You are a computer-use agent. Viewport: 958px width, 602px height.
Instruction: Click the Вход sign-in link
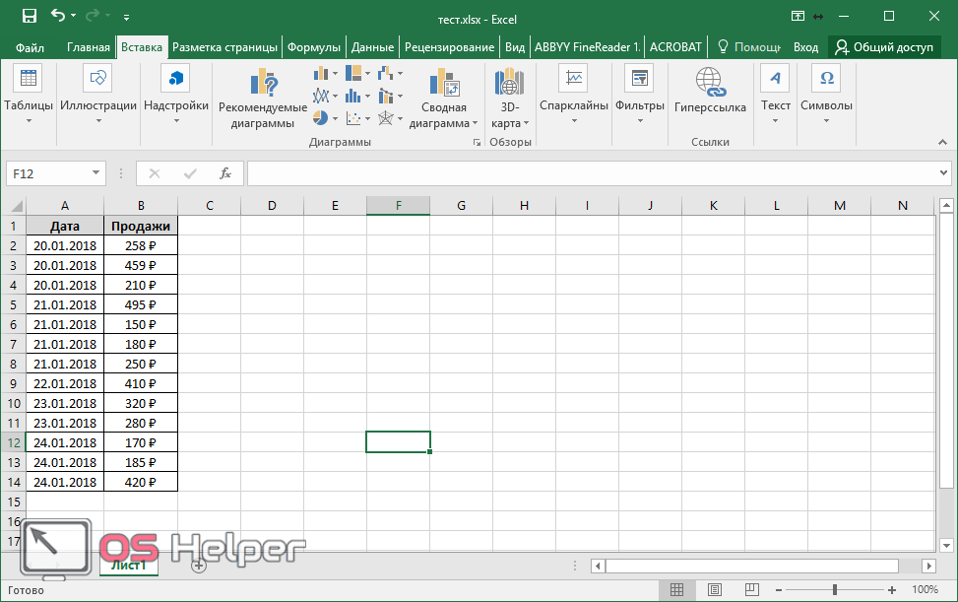[805, 47]
